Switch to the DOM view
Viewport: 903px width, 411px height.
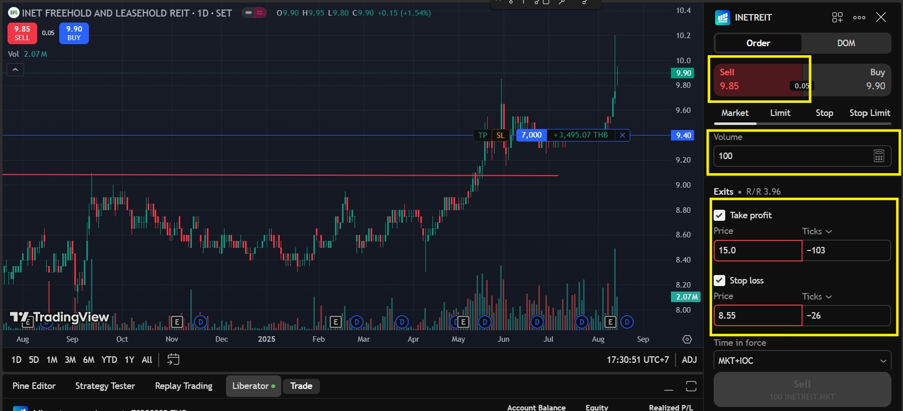pyautogui.click(x=846, y=43)
